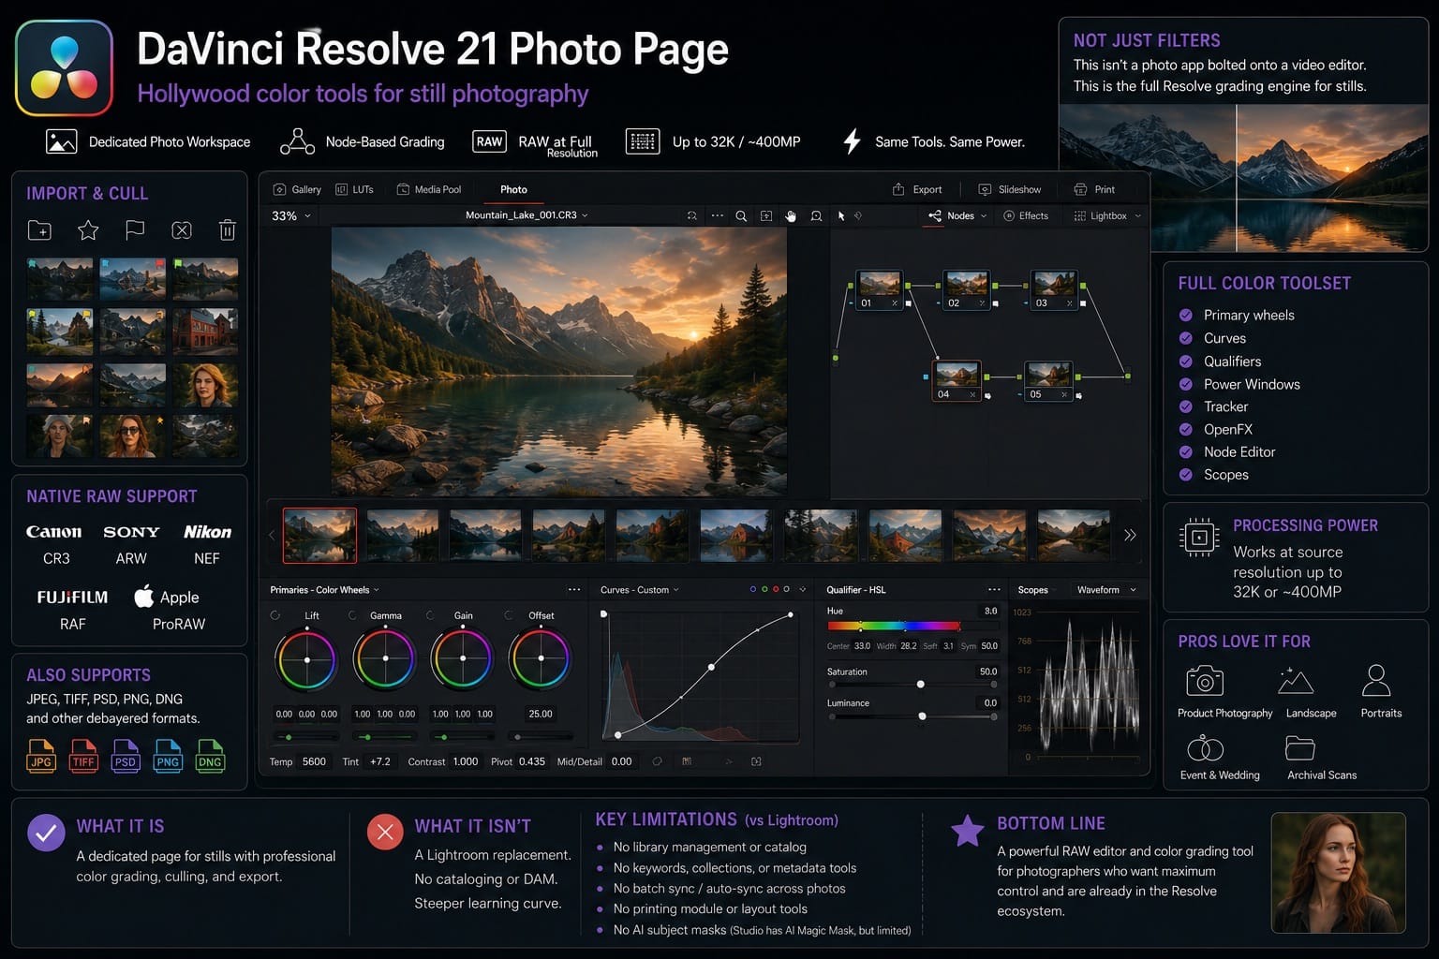Click the Saturation slider handle
The height and width of the screenshot is (959, 1439).
921,685
